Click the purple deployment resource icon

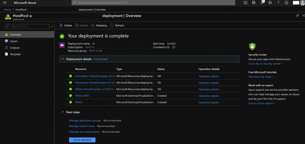[x=62, y=45]
